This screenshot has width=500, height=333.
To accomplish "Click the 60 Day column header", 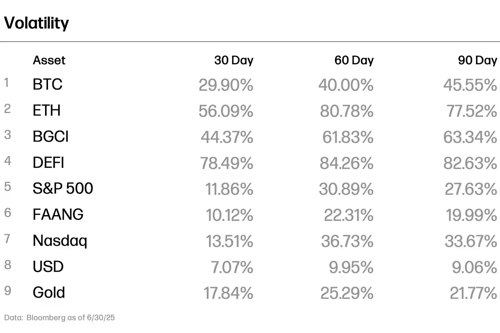I will click(354, 60).
